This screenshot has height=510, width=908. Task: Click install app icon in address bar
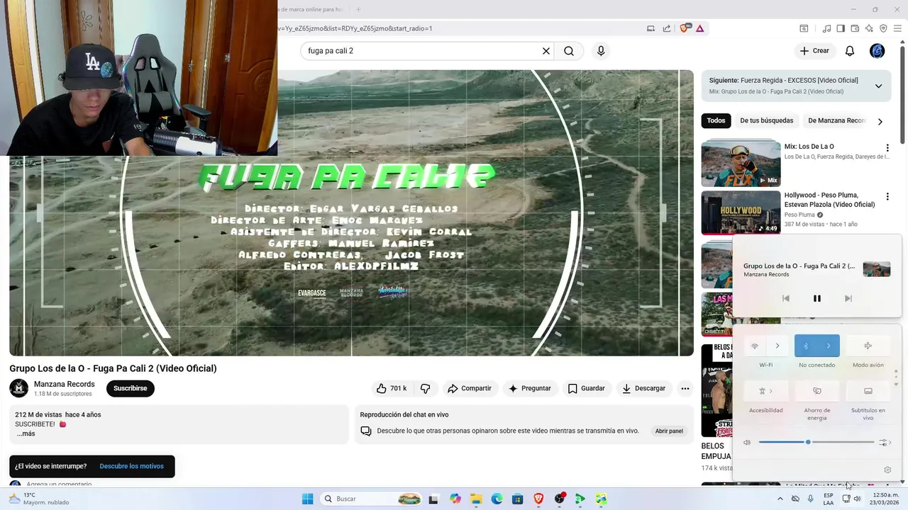click(x=650, y=28)
